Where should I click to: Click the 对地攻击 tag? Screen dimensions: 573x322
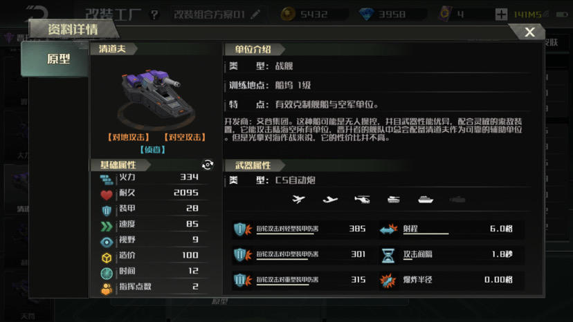(x=128, y=138)
